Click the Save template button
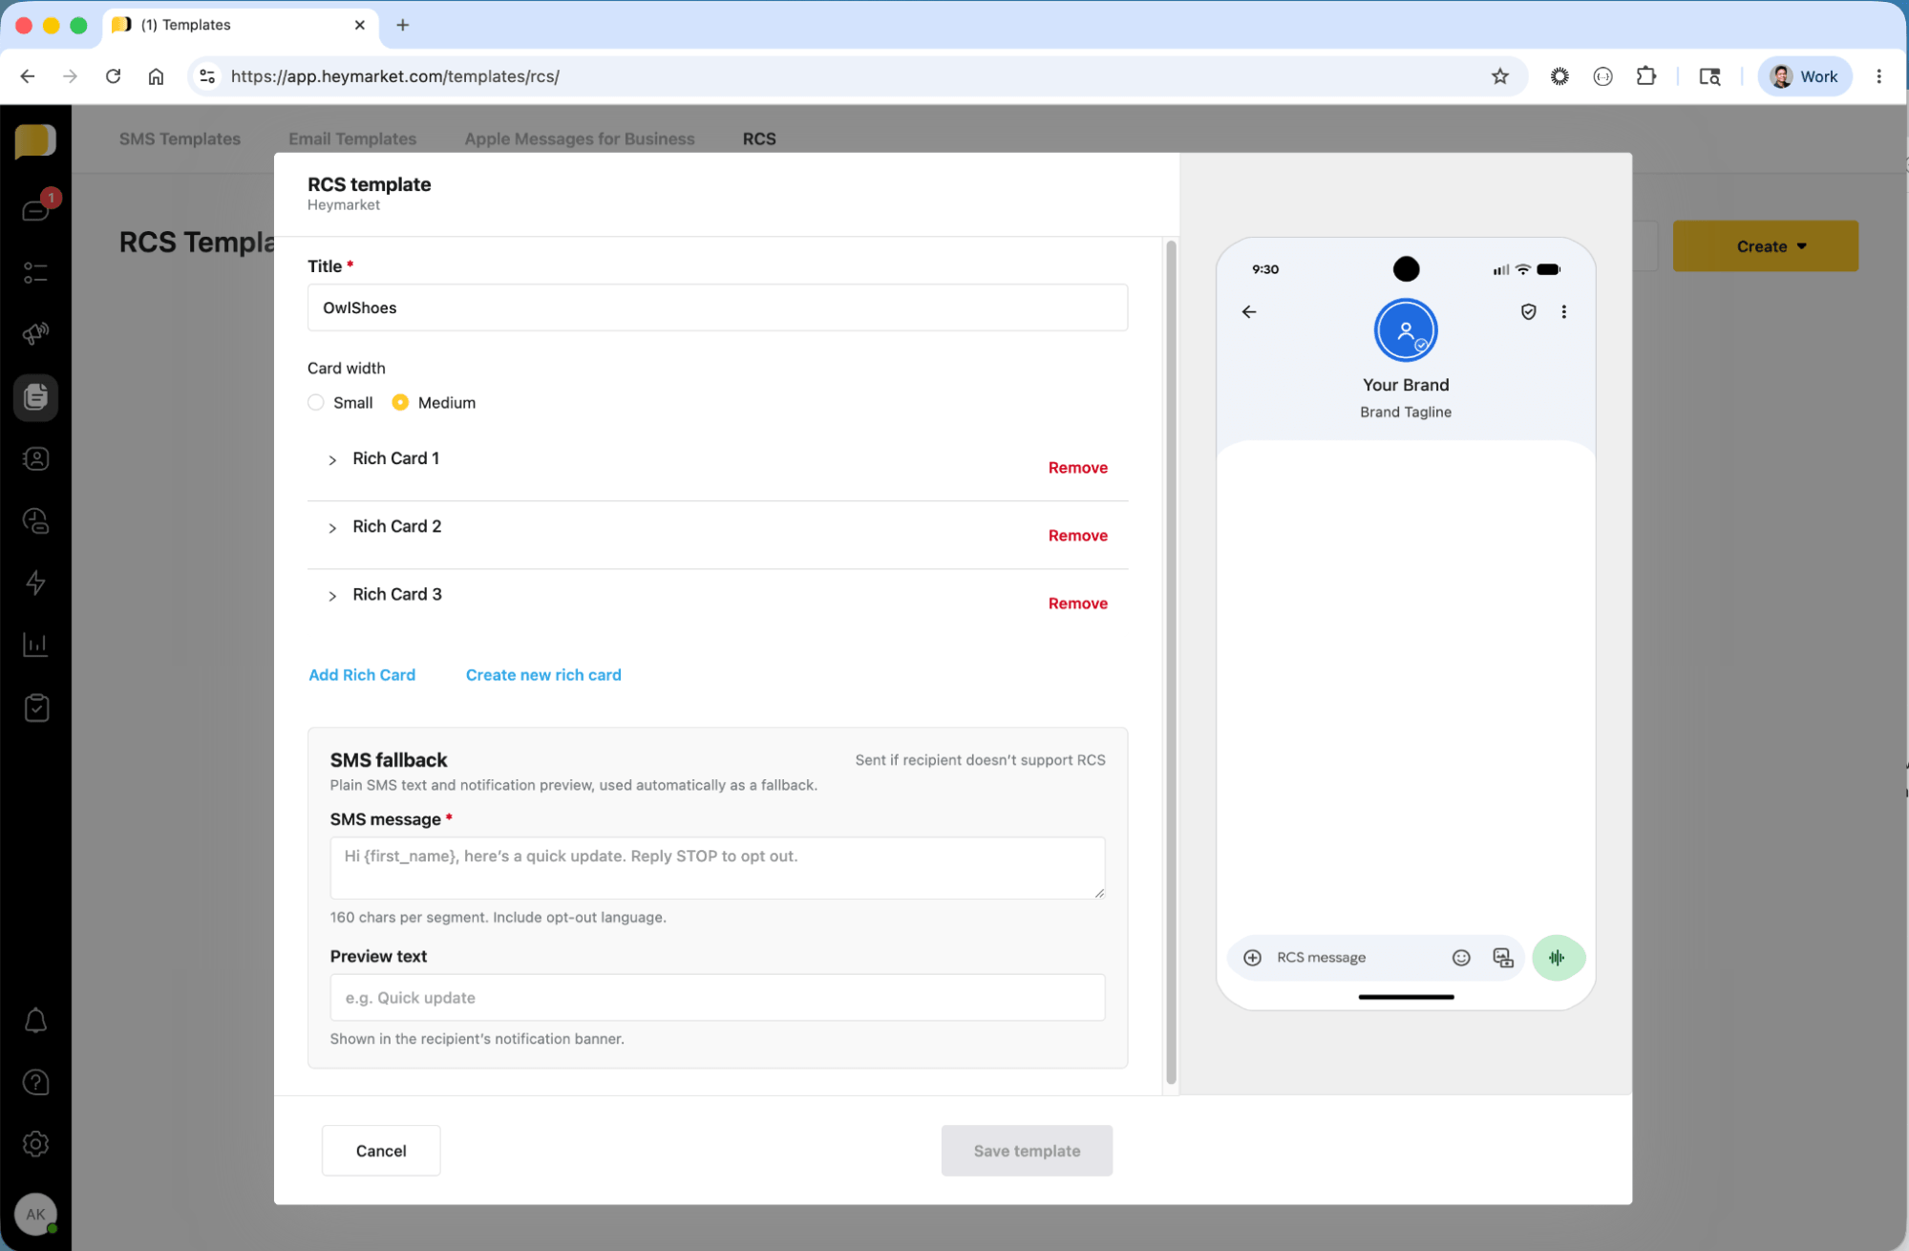The image size is (1909, 1251). click(1027, 1150)
